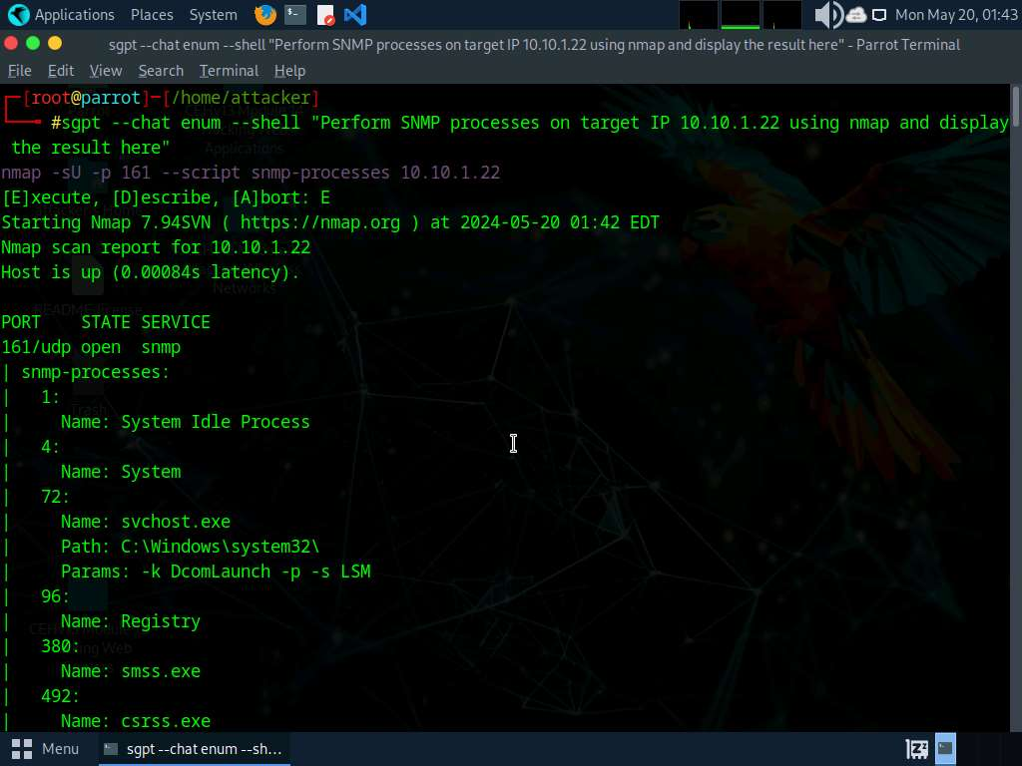1022x766 pixels.
Task: Open Visual Studio Code launcher icon
Action: tap(354, 15)
